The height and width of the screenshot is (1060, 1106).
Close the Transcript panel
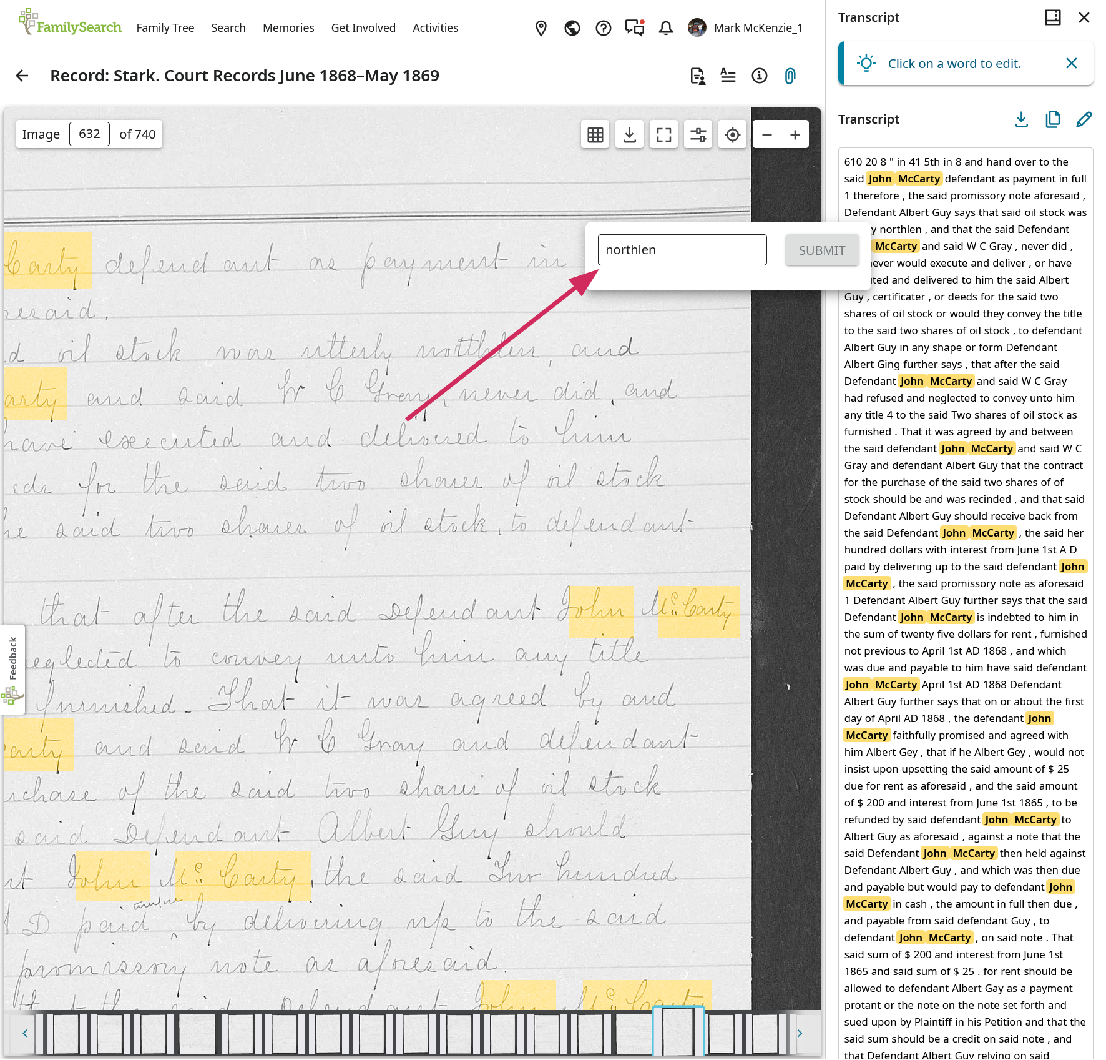1084,17
